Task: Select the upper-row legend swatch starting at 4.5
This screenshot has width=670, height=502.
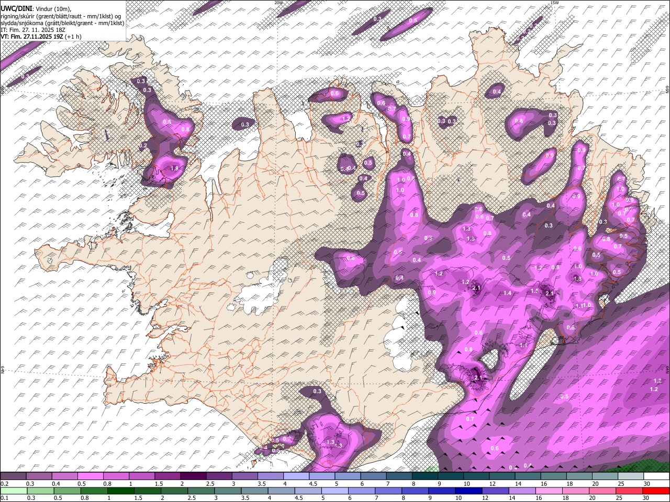Action: (x=321, y=476)
